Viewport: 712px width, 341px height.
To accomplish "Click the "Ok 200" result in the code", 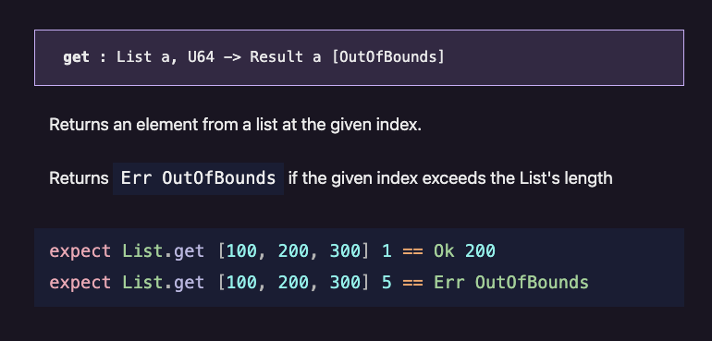I will pos(464,251).
